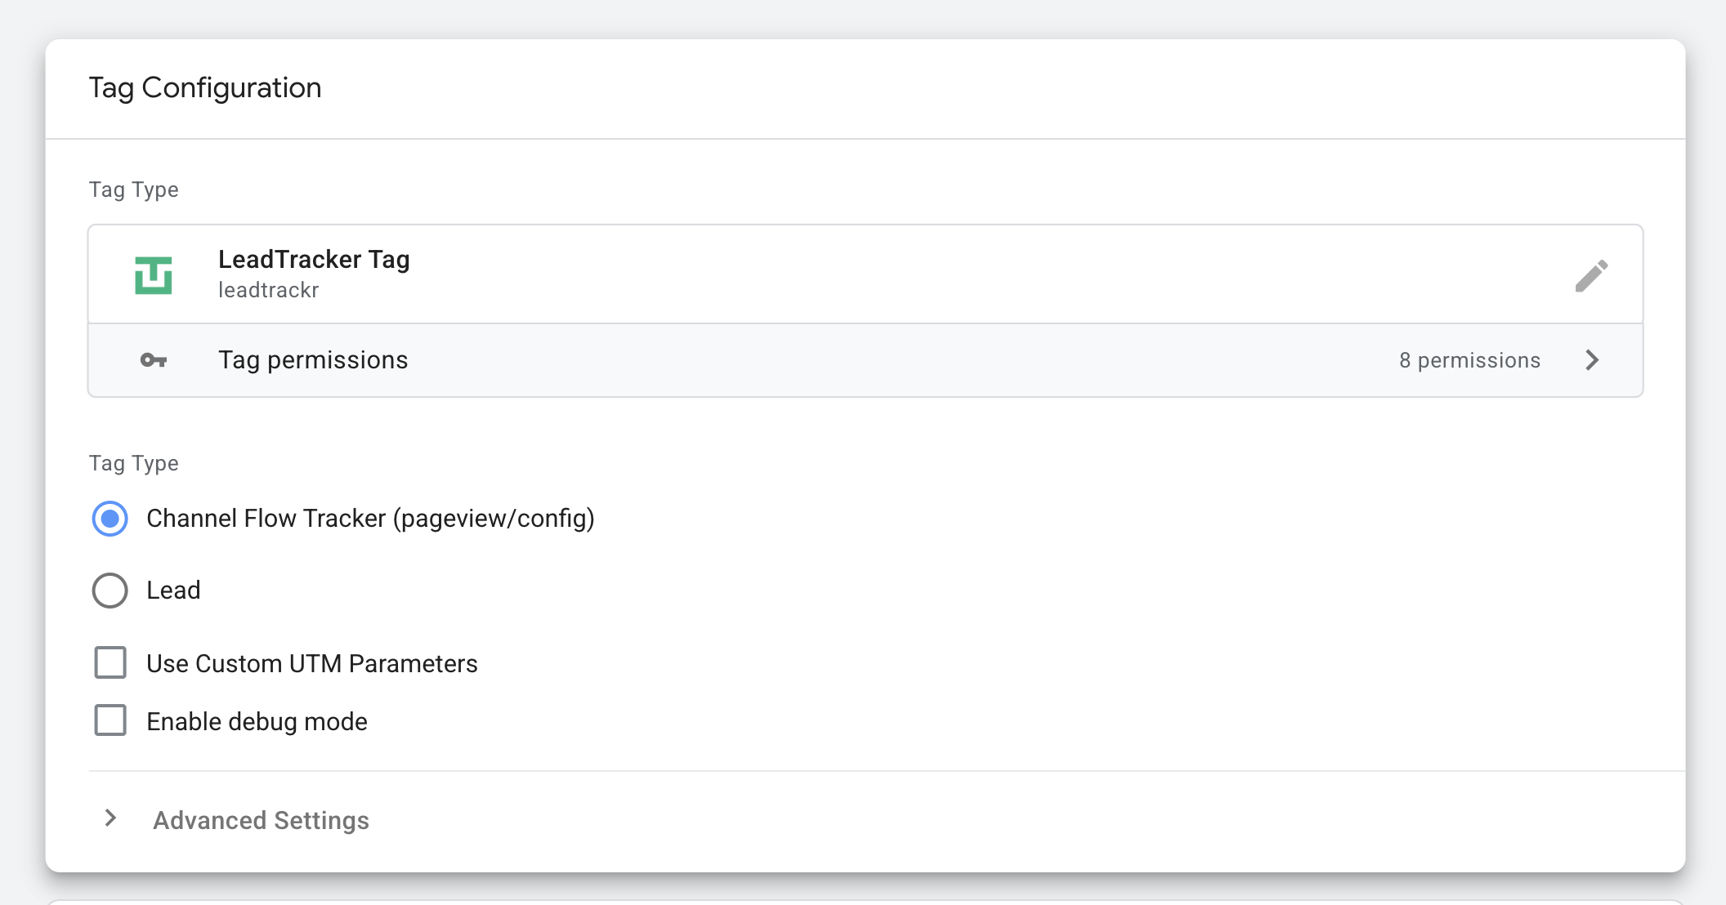This screenshot has width=1726, height=905.
Task: Click the leadtrackr template identifier
Action: point(269,290)
